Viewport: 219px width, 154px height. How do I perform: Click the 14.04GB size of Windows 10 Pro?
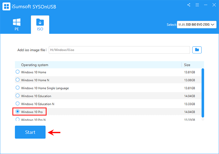tap(190, 112)
